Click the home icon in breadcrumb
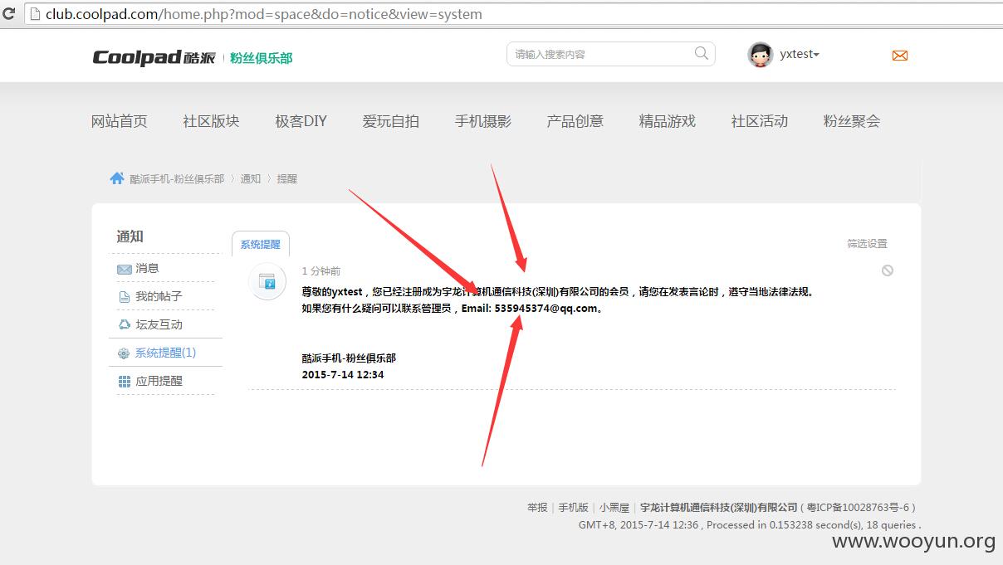 click(117, 178)
